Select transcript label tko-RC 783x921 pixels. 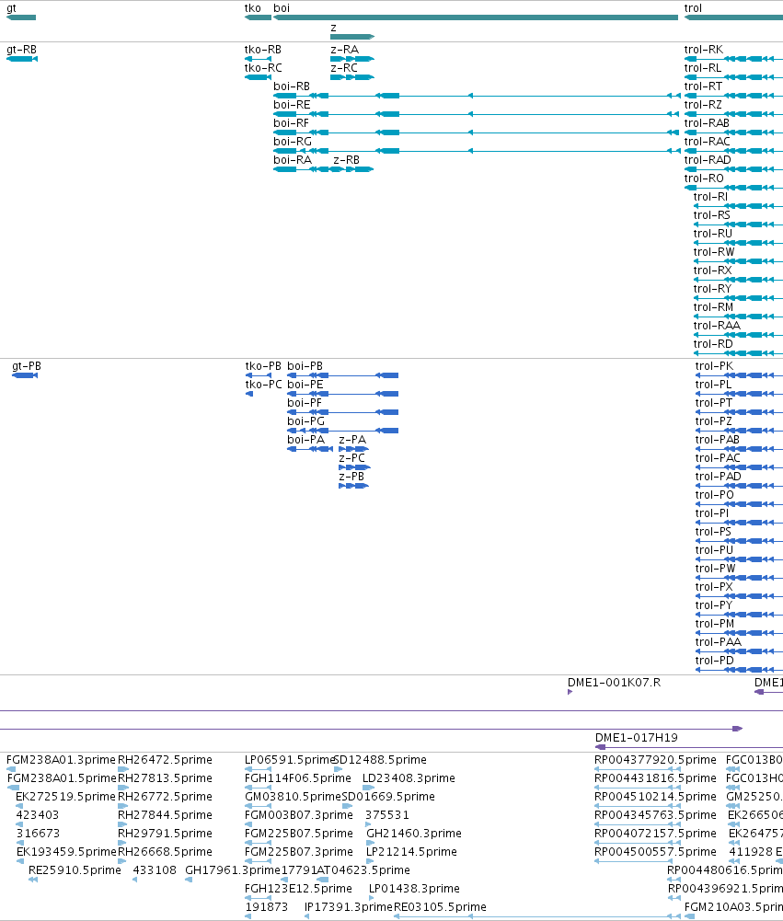(x=263, y=67)
